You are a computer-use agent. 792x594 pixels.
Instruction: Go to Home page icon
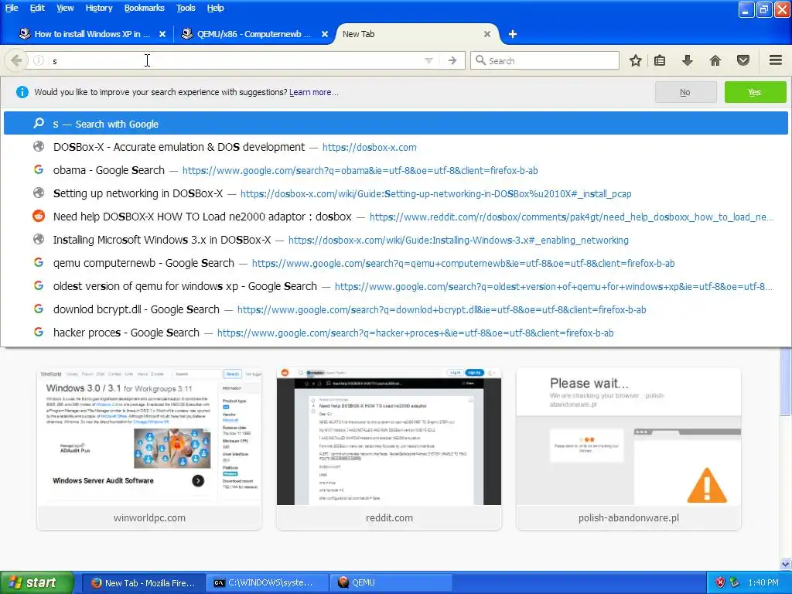pyautogui.click(x=715, y=60)
